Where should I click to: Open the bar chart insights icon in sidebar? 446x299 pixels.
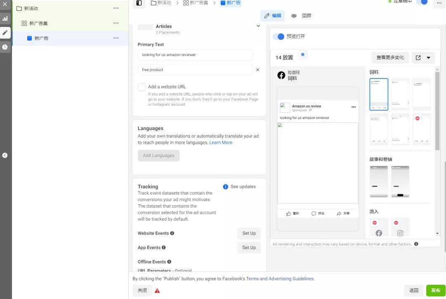5,19
